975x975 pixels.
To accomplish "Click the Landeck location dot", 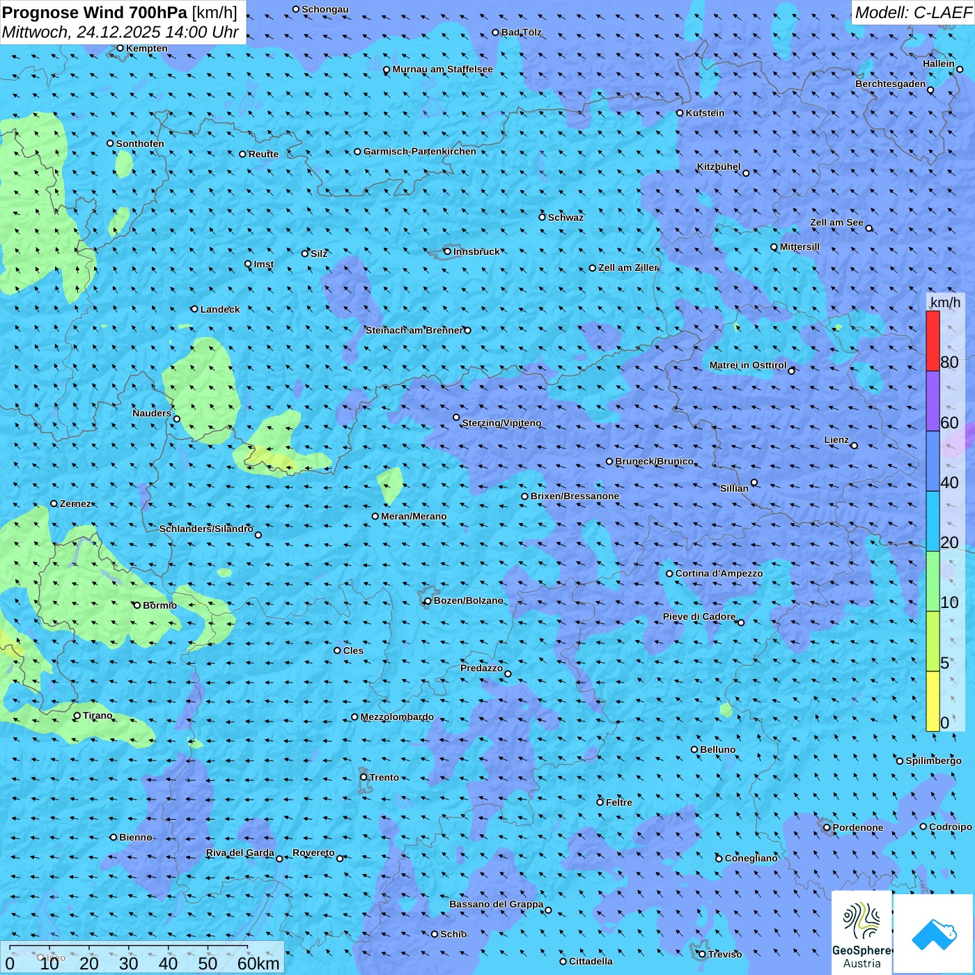I will coord(194,309).
